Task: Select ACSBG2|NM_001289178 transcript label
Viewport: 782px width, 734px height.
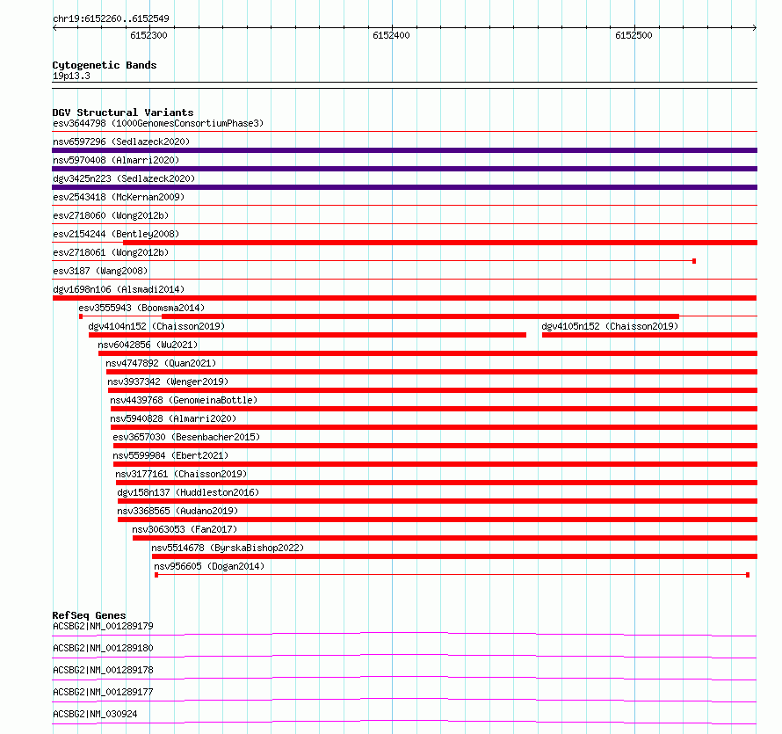Action: click(x=103, y=670)
